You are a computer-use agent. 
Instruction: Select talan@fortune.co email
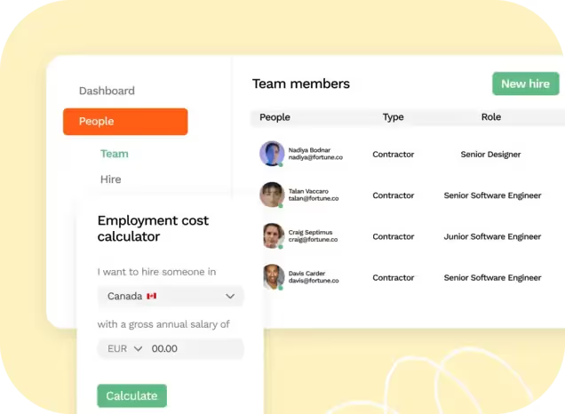[x=314, y=198]
